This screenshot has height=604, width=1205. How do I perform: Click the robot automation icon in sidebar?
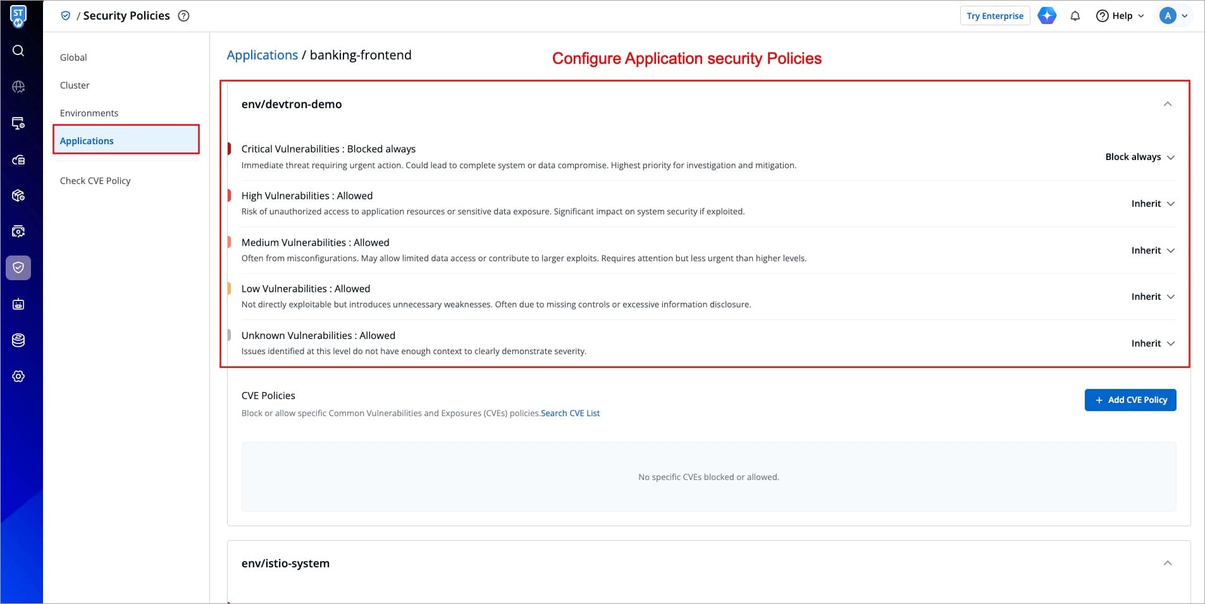point(18,304)
